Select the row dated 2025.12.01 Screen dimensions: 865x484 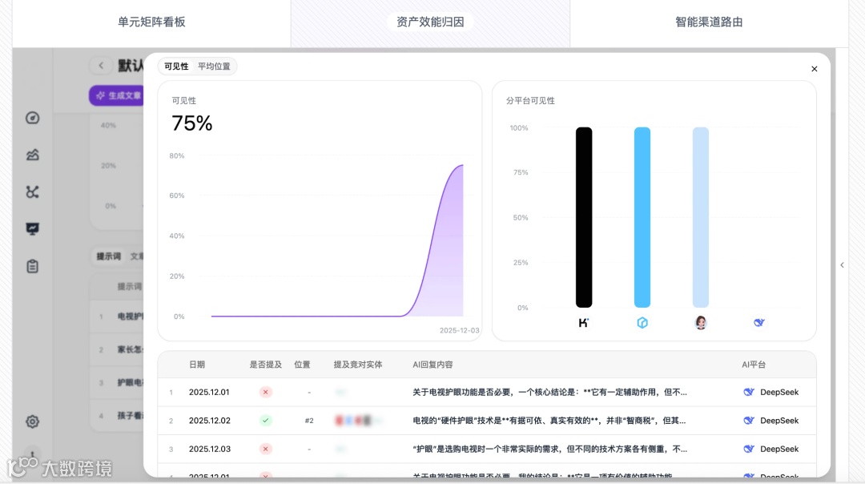487,393
